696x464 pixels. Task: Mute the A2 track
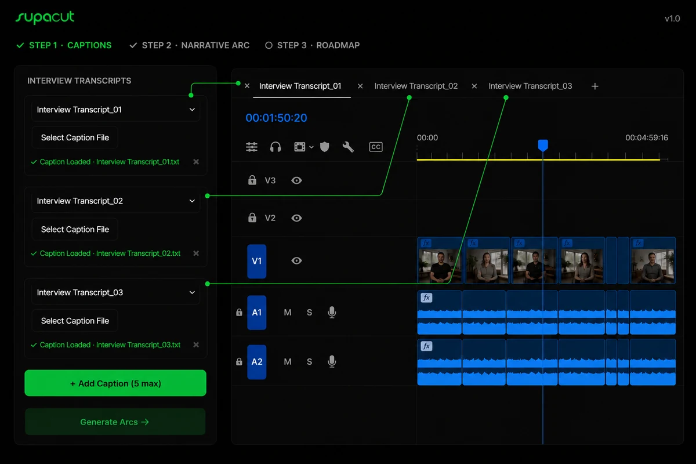288,362
